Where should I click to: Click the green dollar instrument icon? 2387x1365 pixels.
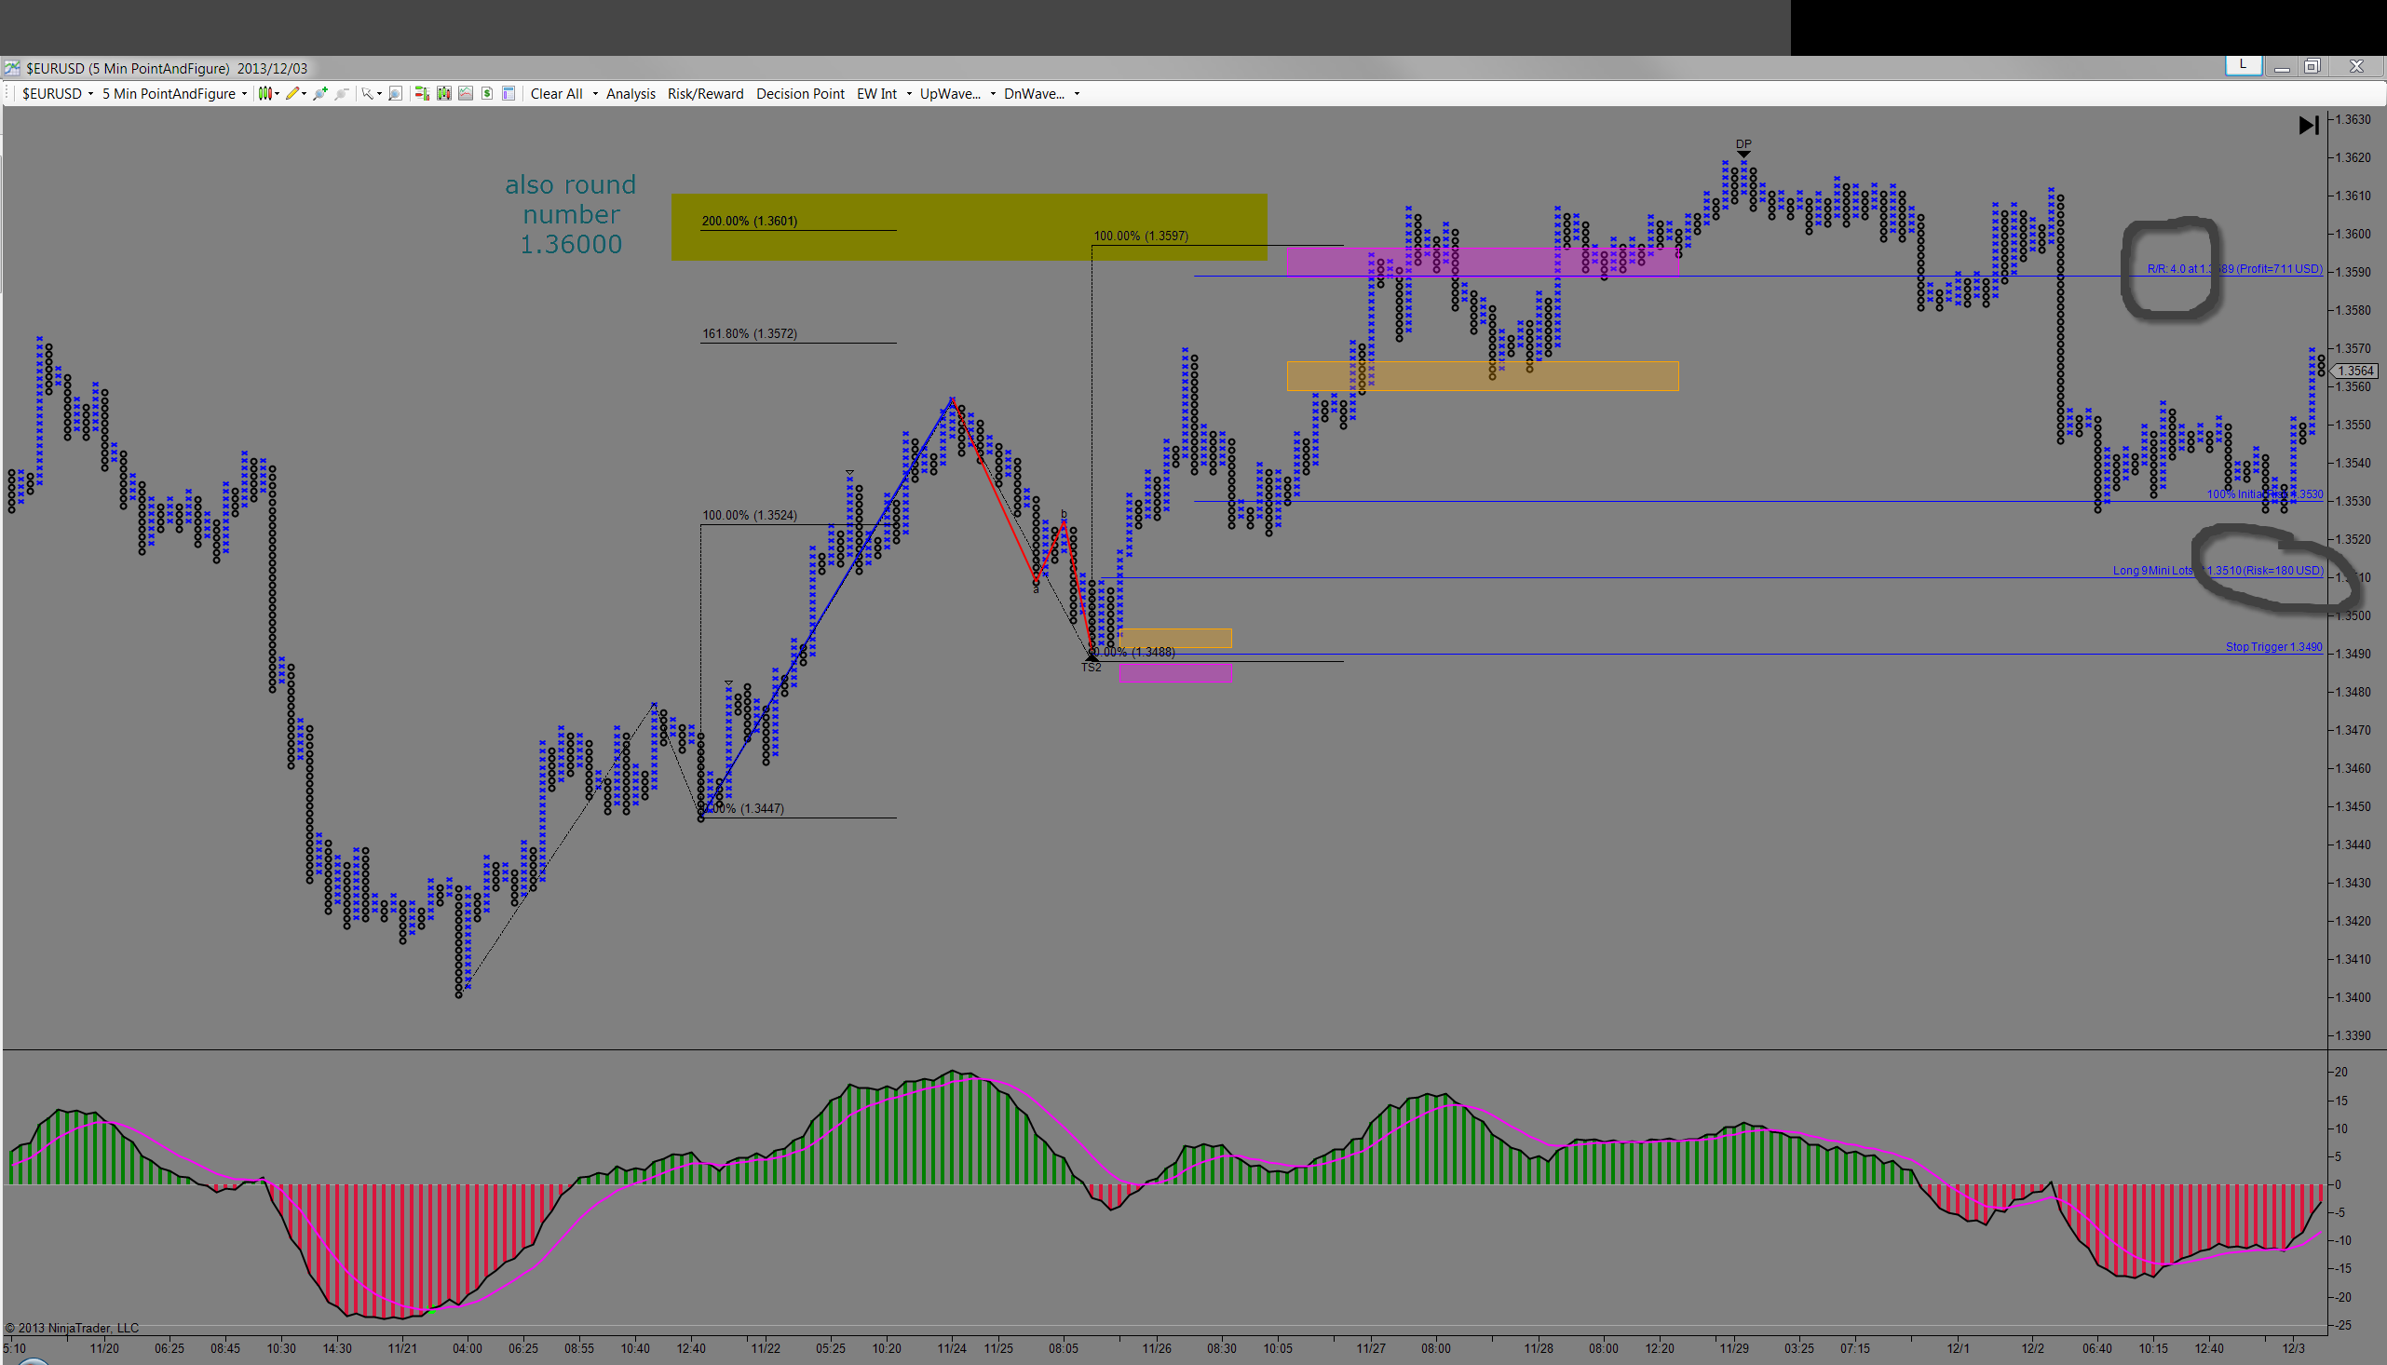point(487,94)
